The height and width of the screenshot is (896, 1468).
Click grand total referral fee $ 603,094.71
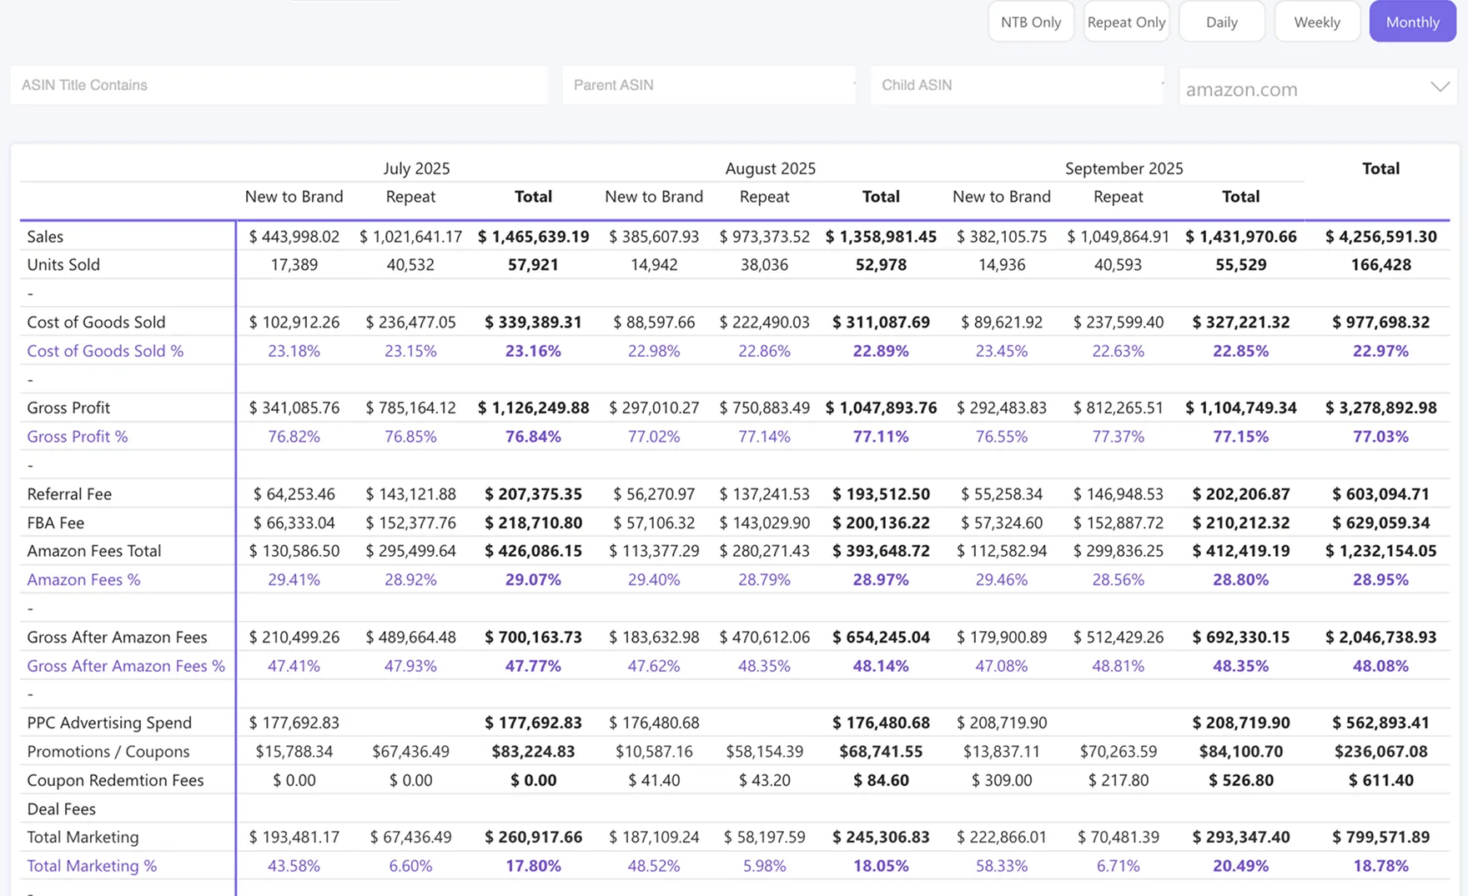point(1380,494)
